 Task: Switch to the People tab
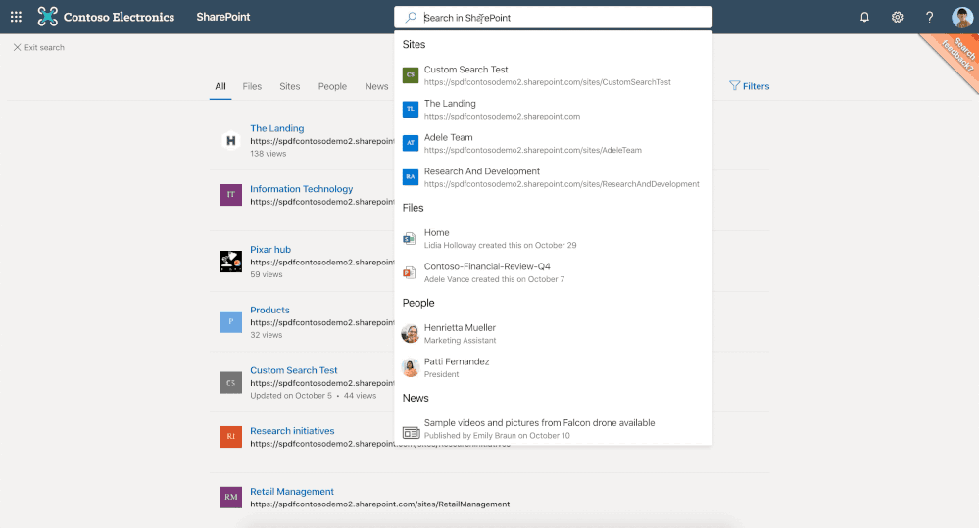[332, 87]
